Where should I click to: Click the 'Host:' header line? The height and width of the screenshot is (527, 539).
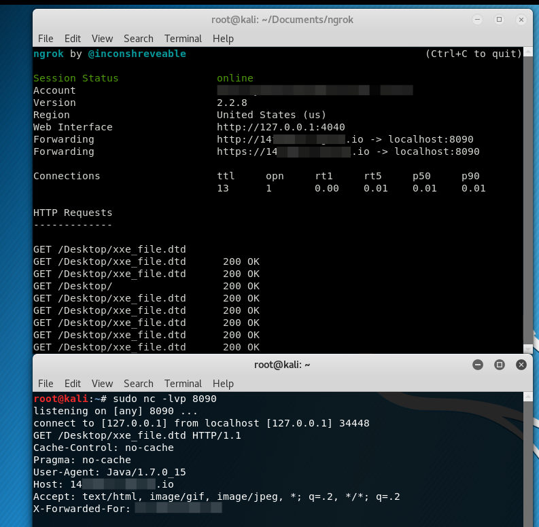(103, 484)
